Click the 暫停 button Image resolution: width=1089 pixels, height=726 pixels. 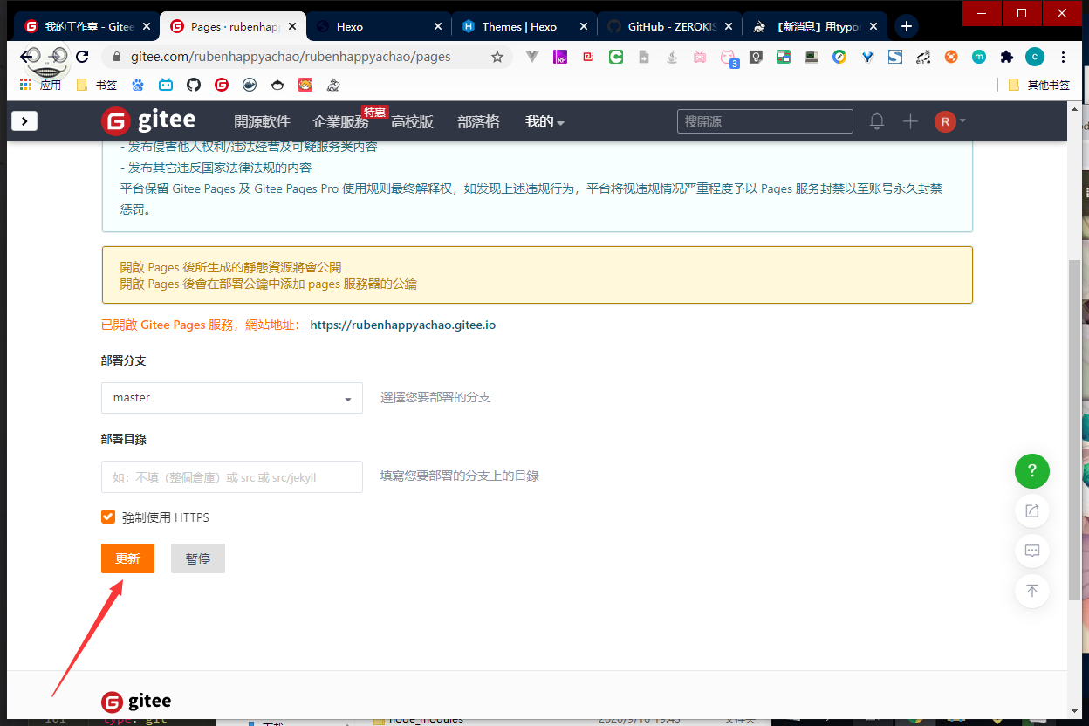(198, 558)
